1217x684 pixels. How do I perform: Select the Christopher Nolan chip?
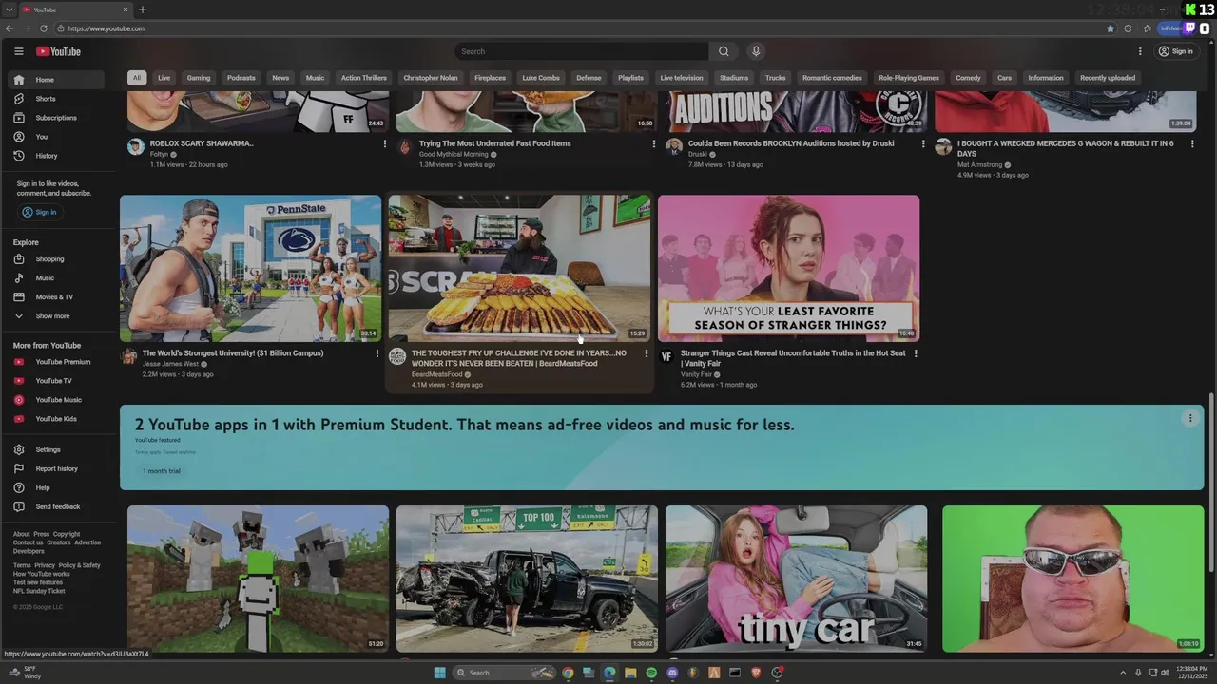pos(431,78)
